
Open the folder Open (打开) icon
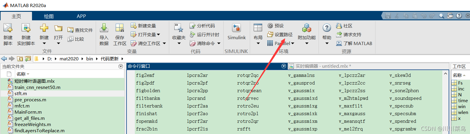58,28
